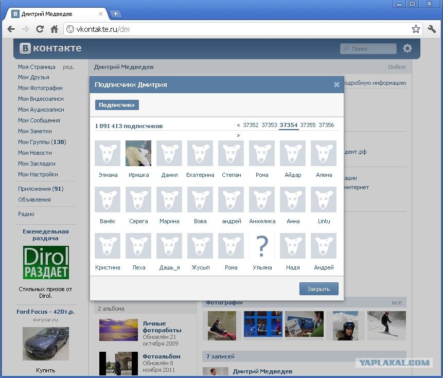Click все link in Фотографии header

coord(397,302)
